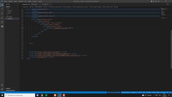Viewport: 172px width, 97px height.
Task: Open Git menu
Action: (26, 1)
